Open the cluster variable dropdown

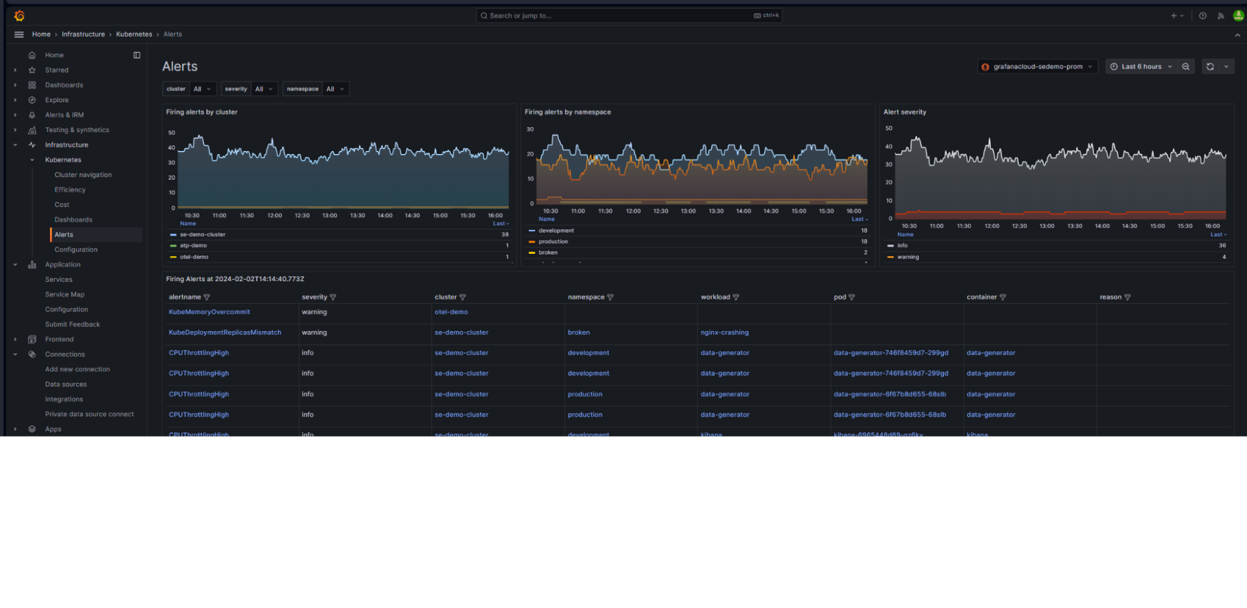[201, 89]
